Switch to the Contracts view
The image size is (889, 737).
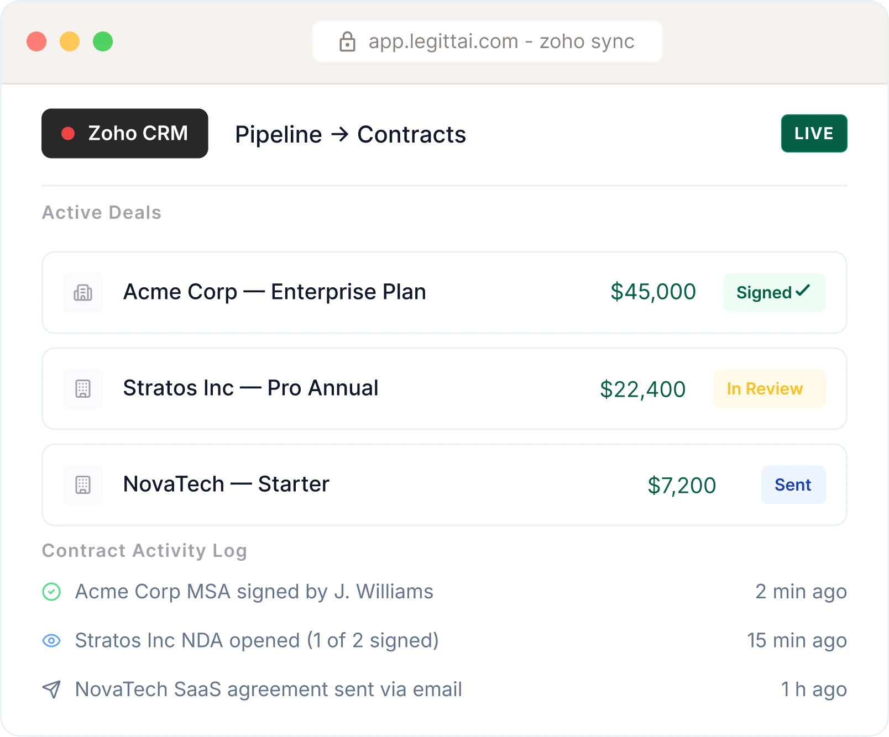coord(412,134)
